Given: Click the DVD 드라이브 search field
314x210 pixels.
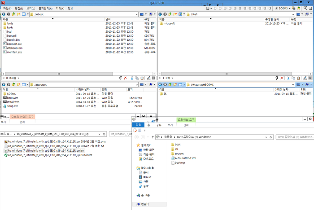Looking at the screenshot, I should (295, 137).
